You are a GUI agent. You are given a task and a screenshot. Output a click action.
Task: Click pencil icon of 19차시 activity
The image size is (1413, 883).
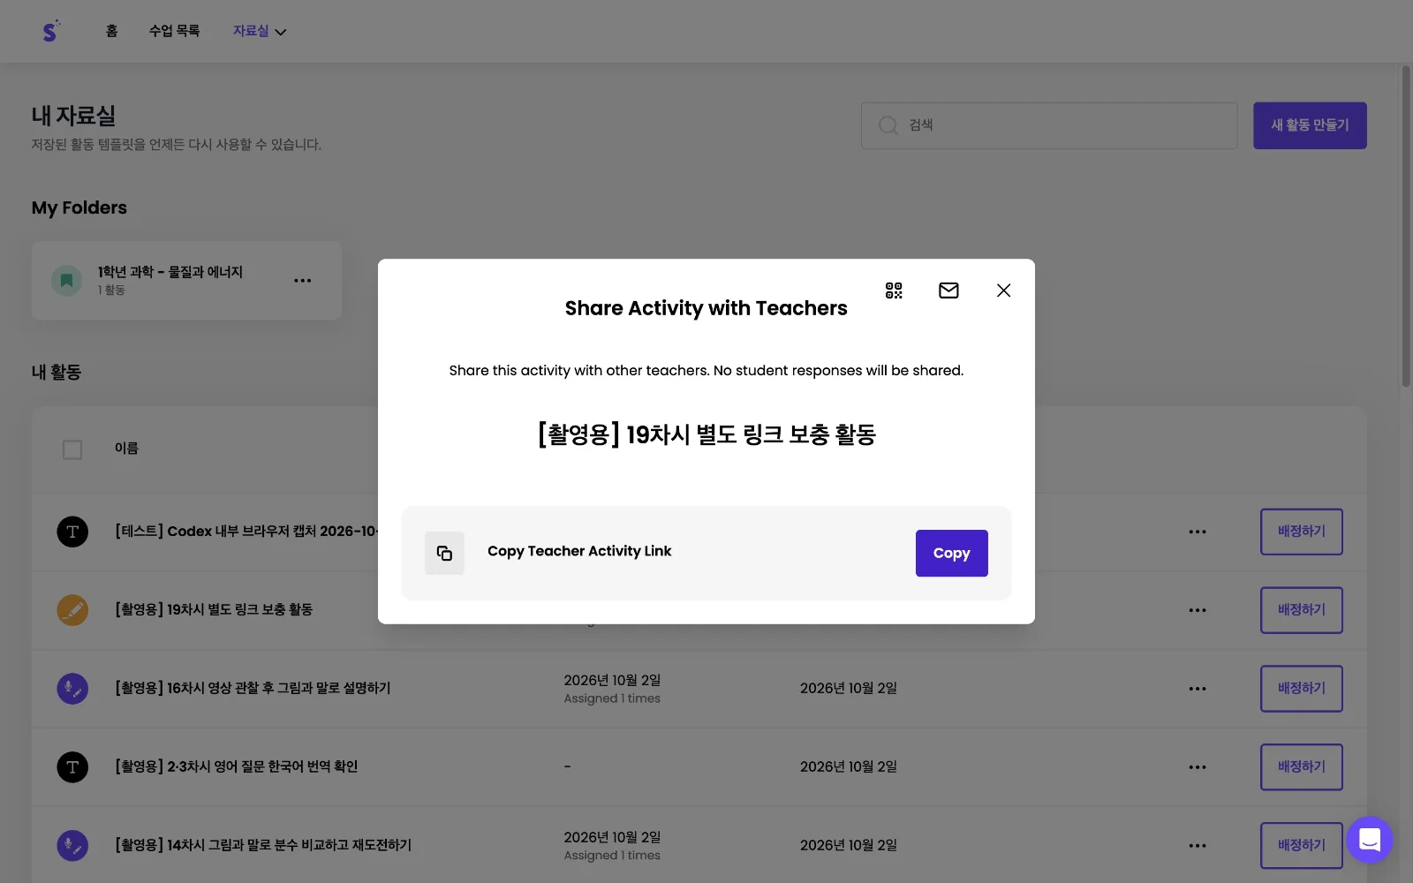(x=72, y=610)
